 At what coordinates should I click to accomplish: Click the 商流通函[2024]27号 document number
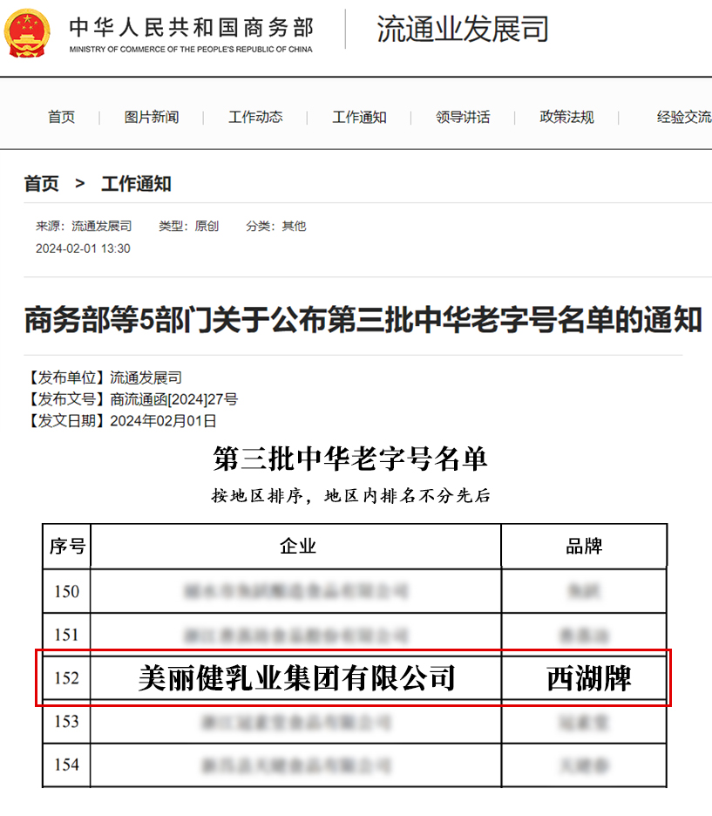tap(173, 399)
